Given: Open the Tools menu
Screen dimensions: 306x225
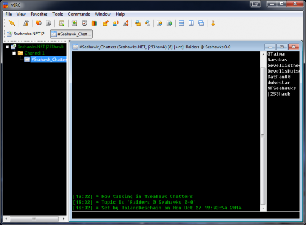Looking at the screenshot, I should pyautogui.click(x=57, y=14).
